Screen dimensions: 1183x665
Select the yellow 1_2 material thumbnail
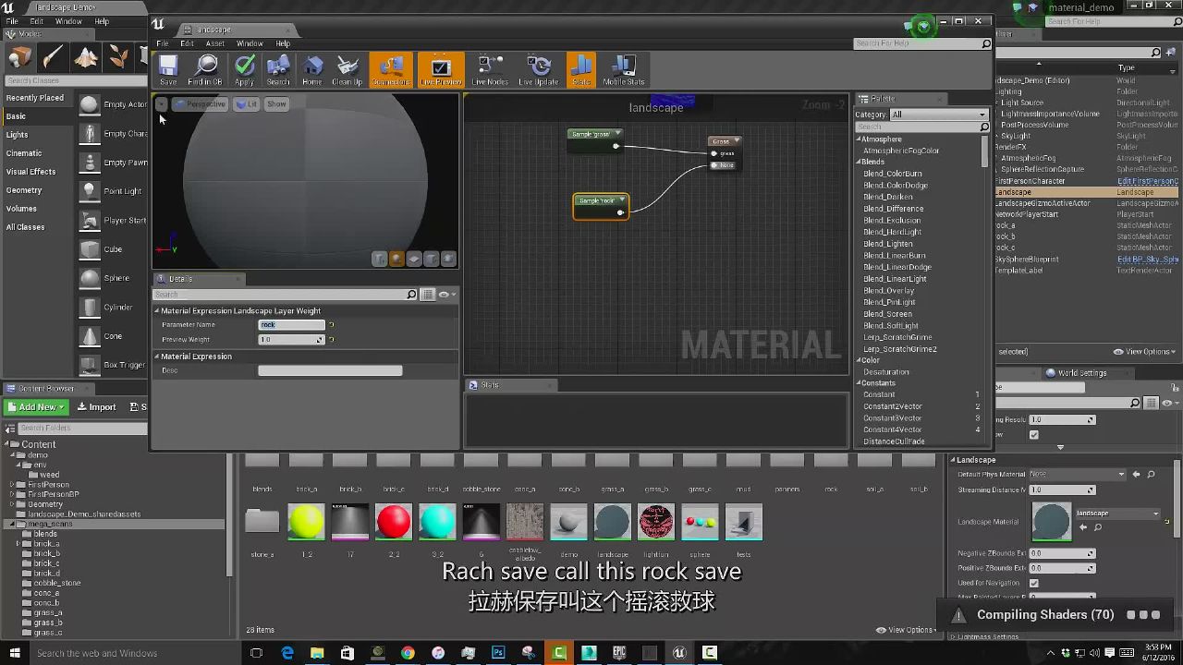[306, 522]
